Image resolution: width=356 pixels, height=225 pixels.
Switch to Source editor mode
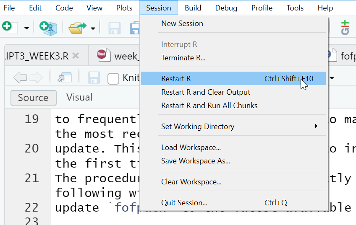pyautogui.click(x=34, y=98)
